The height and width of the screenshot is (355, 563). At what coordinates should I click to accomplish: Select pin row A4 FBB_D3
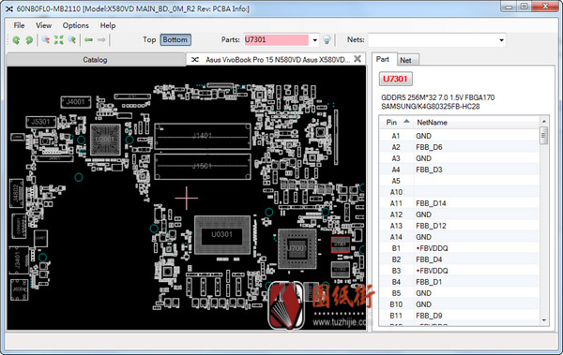pos(460,170)
